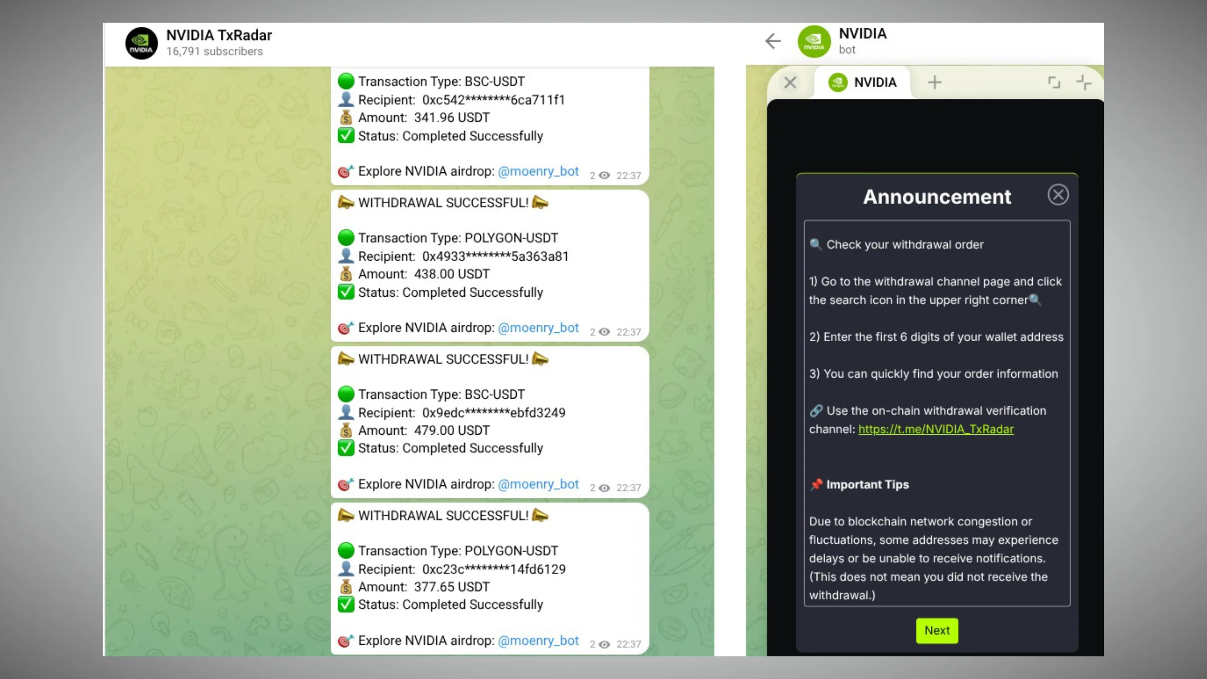The image size is (1207, 679).
Task: Click the person icon beside recipient 0x9edc
Action: click(346, 412)
